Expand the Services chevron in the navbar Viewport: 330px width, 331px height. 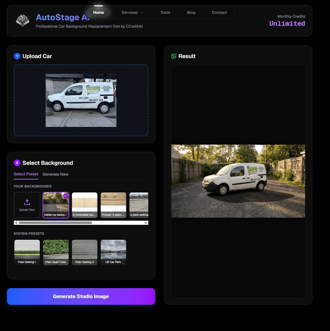142,12
